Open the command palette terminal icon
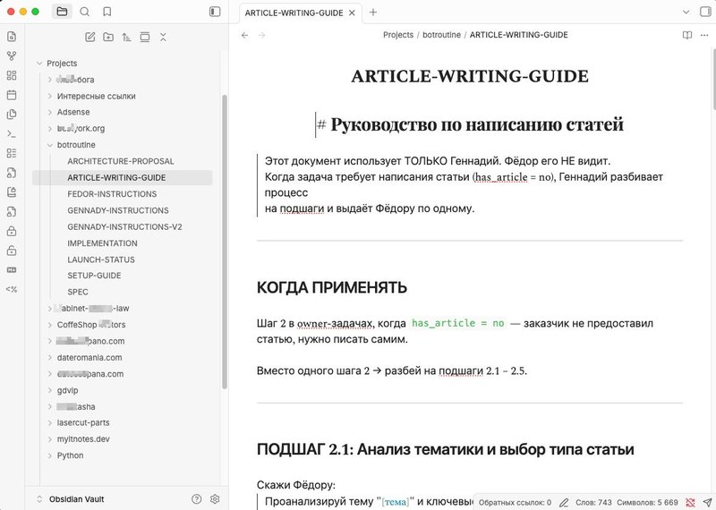This screenshot has width=716, height=510. (12, 134)
